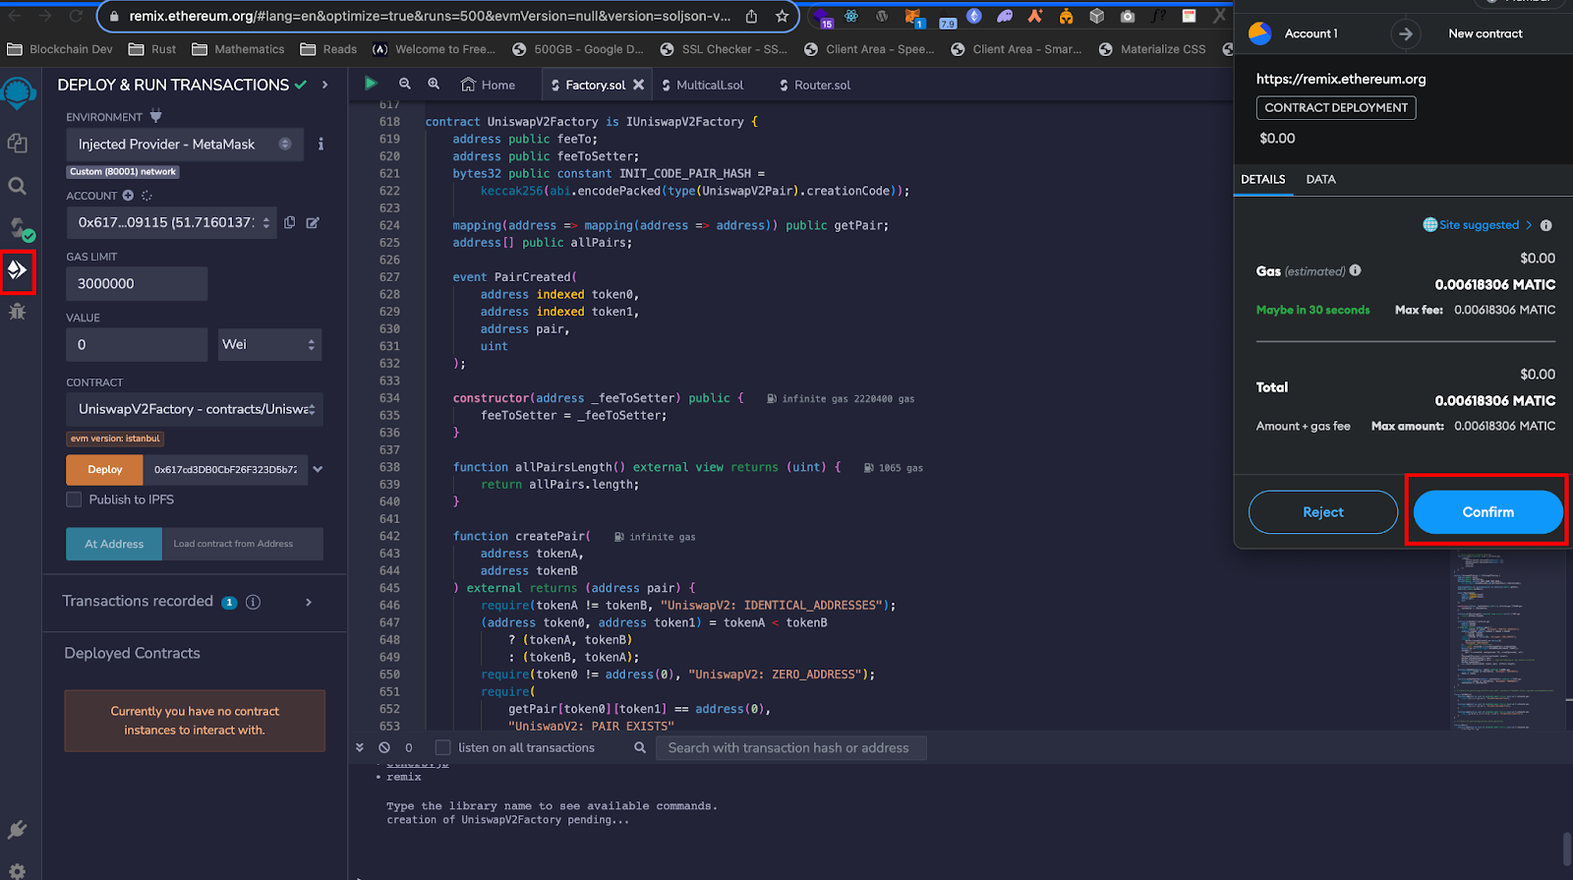Open the Plugin manager plug icon
Image resolution: width=1573 pixels, height=880 pixels.
click(18, 830)
